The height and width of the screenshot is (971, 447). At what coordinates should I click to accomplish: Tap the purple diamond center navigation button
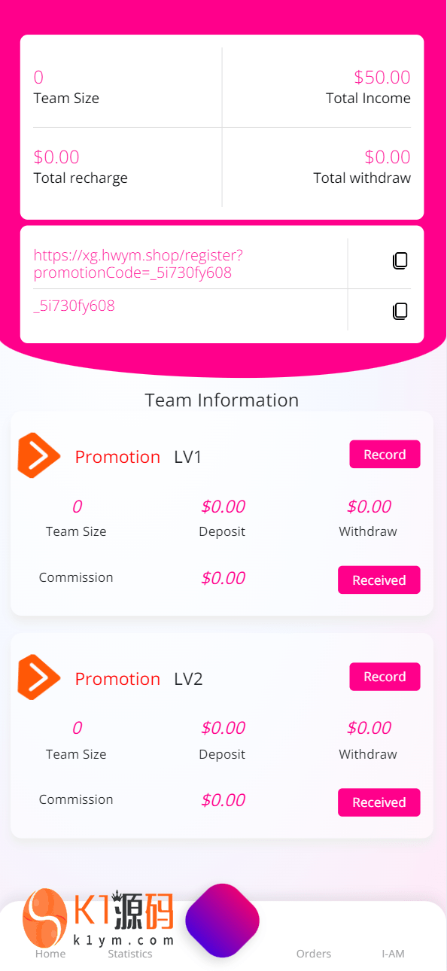click(x=222, y=921)
